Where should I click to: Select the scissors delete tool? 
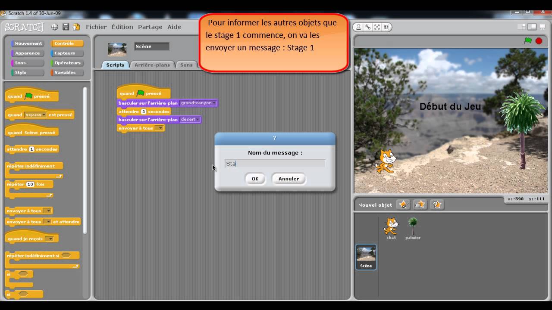(368, 27)
